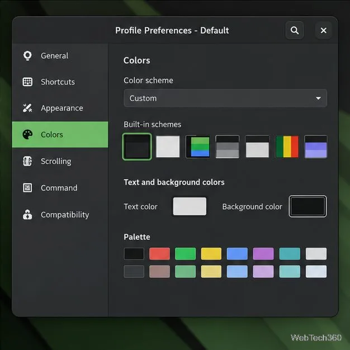
Task: Select the Colors tab label
Action: coord(52,135)
